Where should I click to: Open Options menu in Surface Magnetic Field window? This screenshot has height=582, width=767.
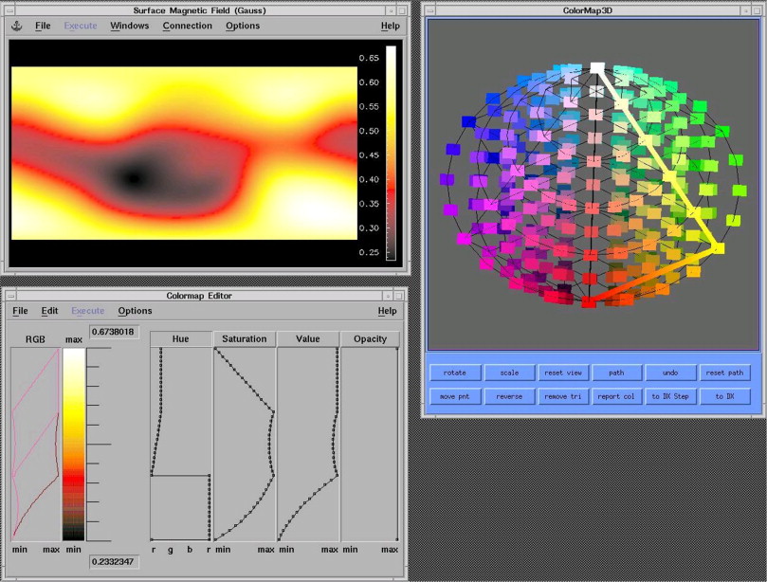tap(243, 26)
